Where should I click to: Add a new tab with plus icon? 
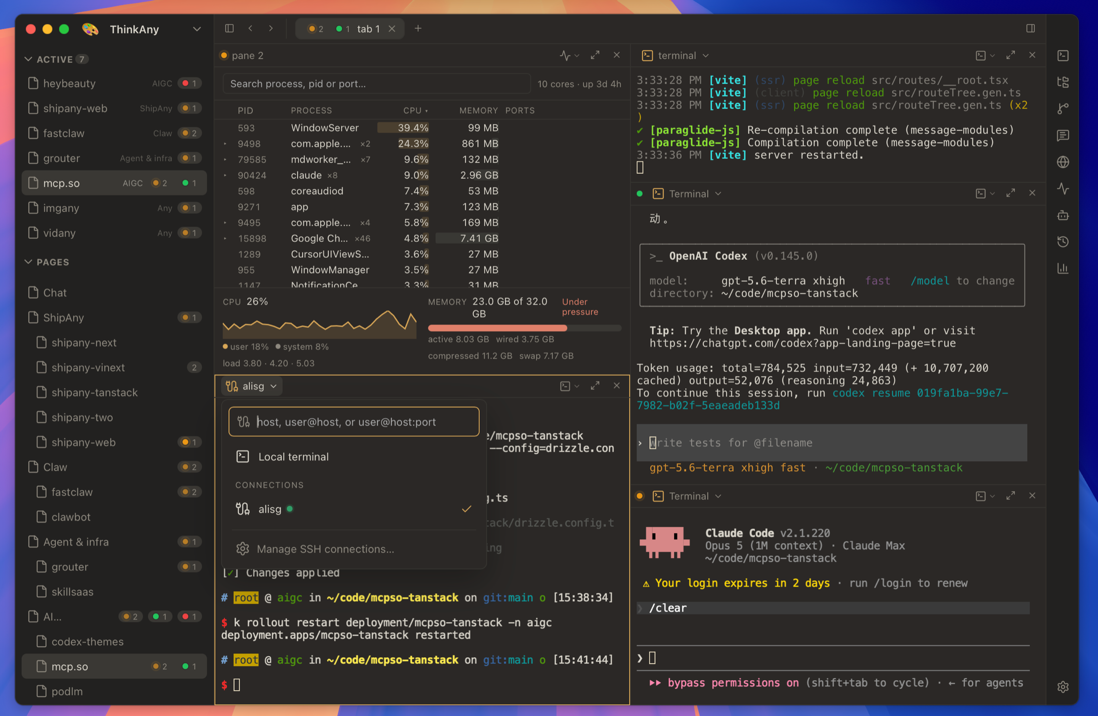point(418,29)
